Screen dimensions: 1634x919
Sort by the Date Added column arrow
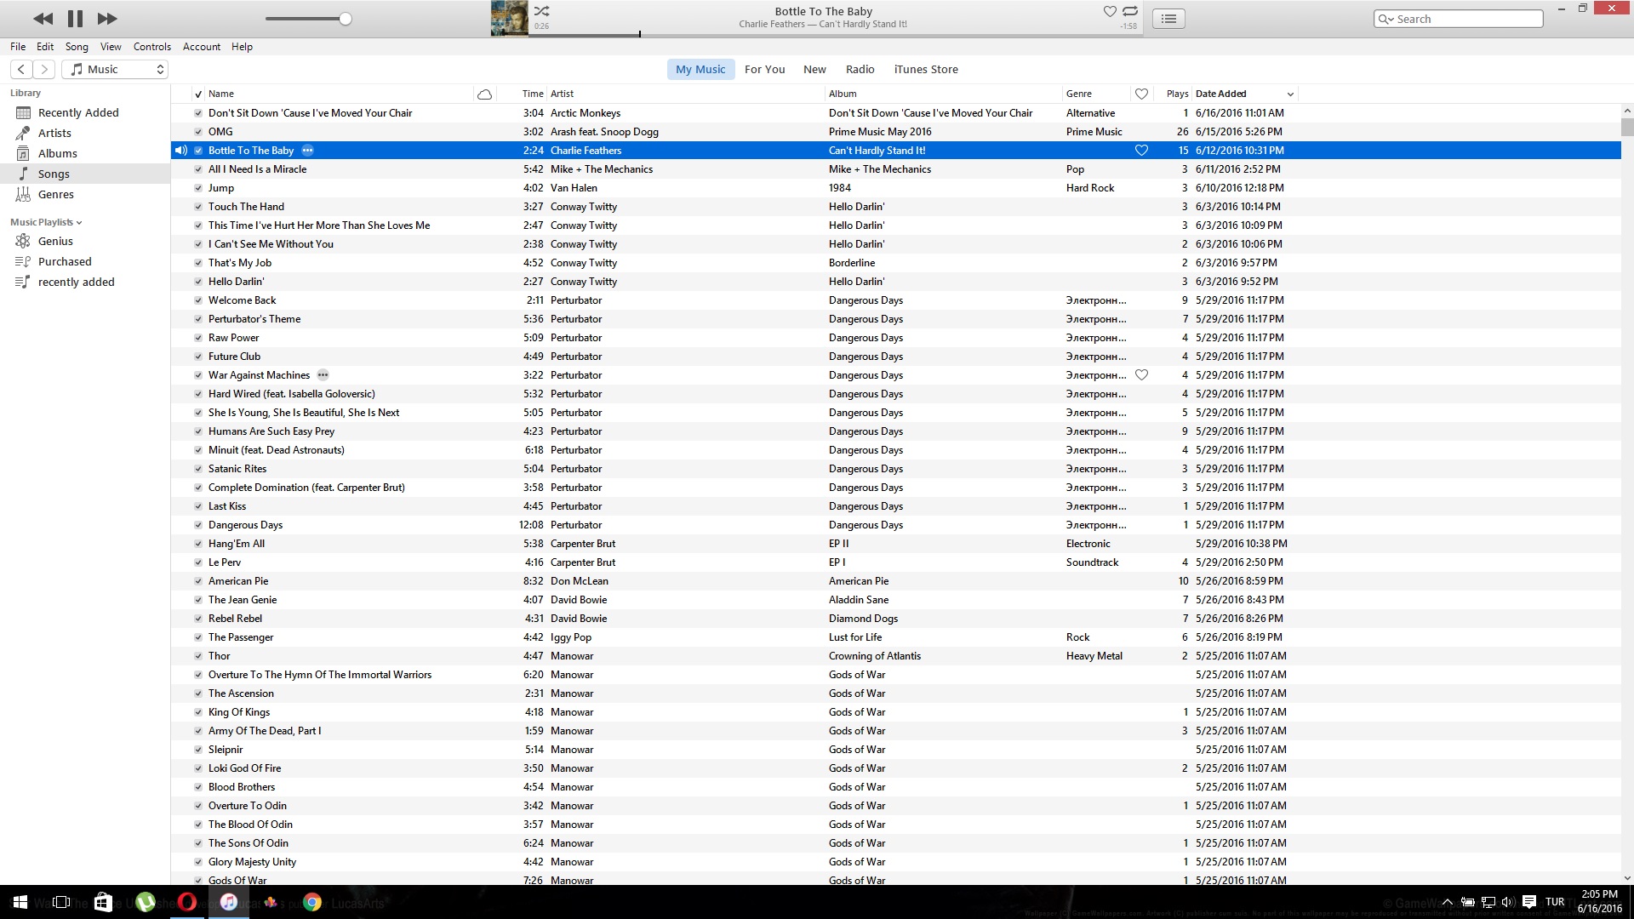click(x=1290, y=94)
